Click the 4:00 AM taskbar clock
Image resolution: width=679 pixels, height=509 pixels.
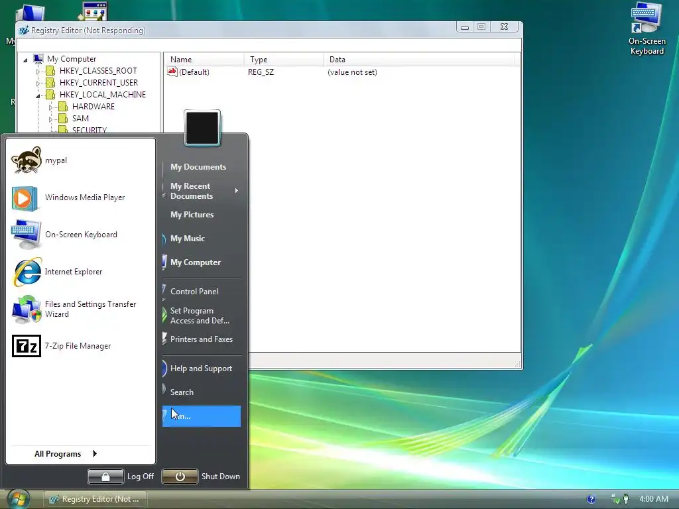(653, 499)
